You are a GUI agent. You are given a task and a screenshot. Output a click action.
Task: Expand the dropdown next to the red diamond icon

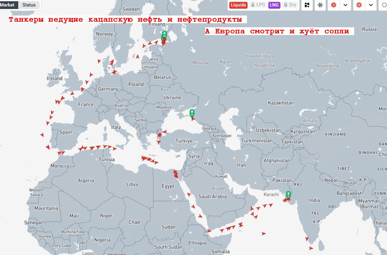coord(371,5)
